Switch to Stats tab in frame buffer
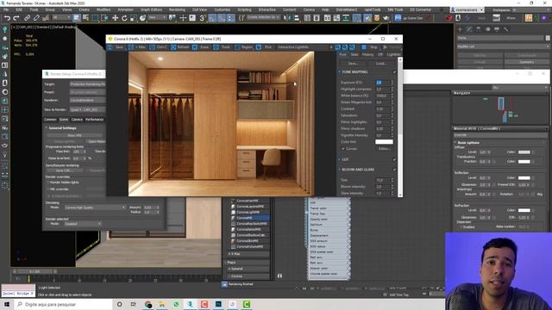 [354, 54]
